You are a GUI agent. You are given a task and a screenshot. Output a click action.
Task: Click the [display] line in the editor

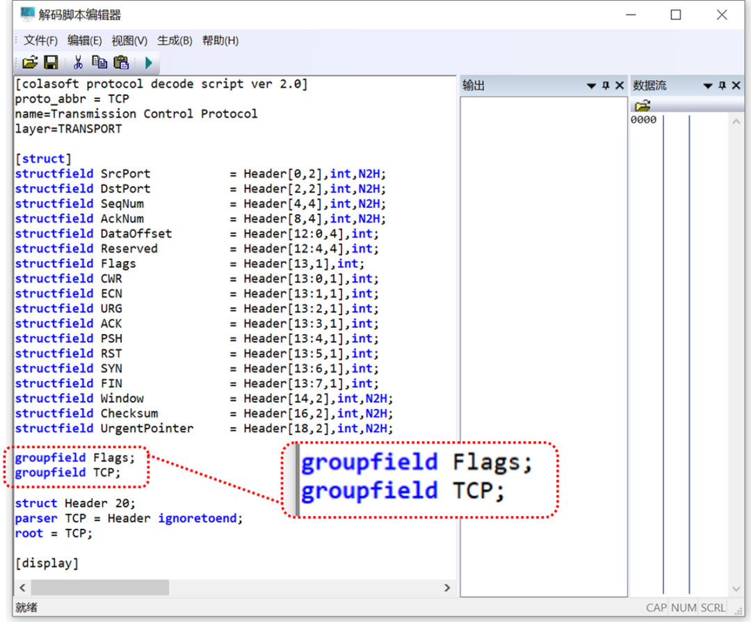point(47,563)
